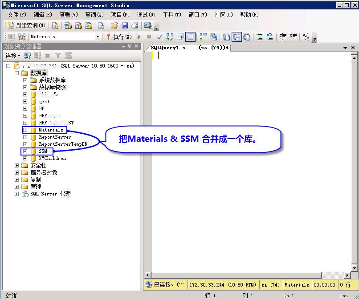Click the Cancel Executing Query stop icon
This screenshot has width=359, height=299.
149,36
